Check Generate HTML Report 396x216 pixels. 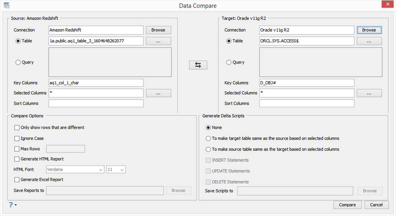coord(17,159)
